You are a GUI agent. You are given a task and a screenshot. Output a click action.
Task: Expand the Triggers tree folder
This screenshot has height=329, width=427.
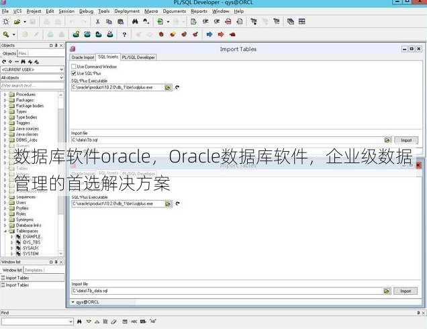point(5,123)
